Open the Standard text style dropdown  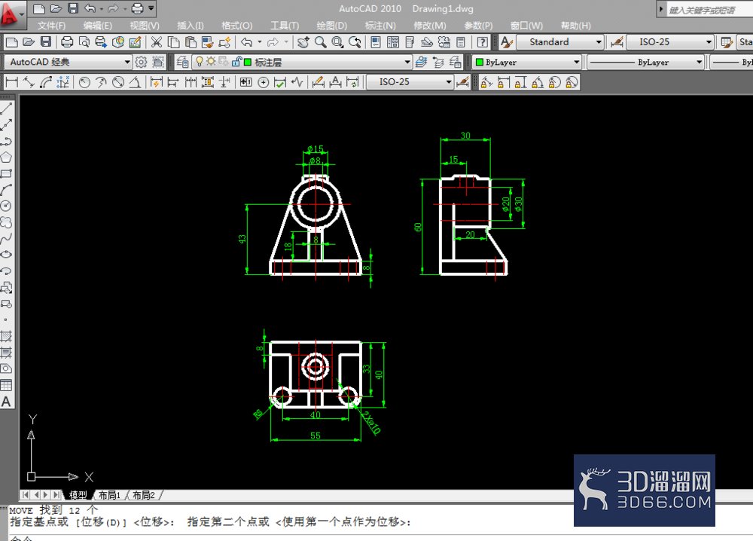(560, 42)
